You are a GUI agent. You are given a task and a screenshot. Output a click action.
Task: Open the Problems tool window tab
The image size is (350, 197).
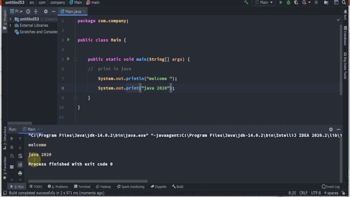[x=58, y=187]
